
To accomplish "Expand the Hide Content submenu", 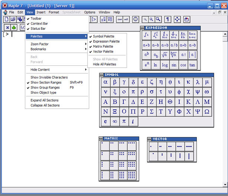I will [57, 70].
